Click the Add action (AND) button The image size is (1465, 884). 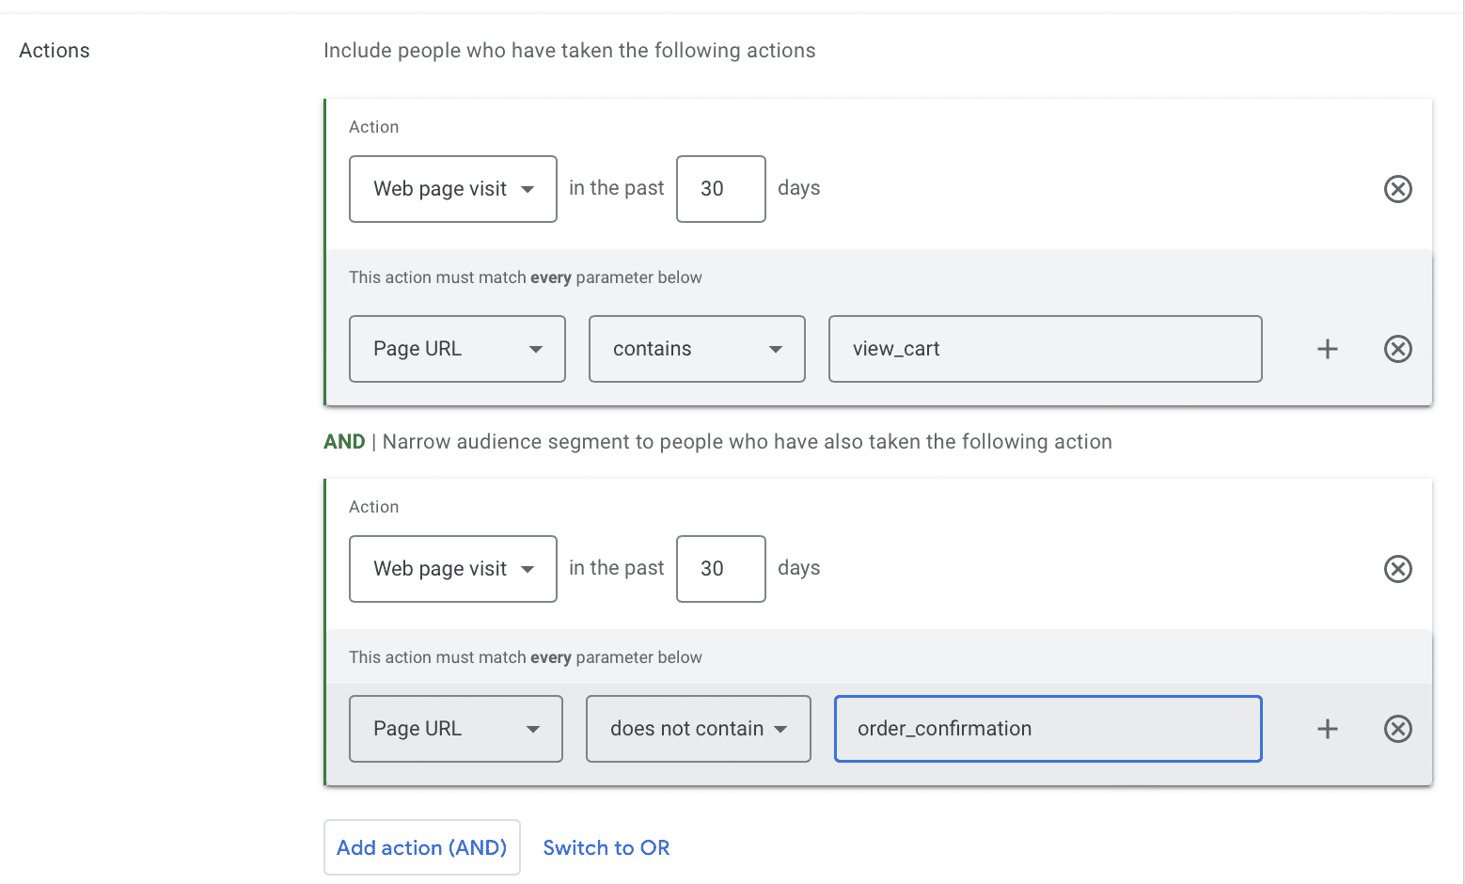[422, 847]
